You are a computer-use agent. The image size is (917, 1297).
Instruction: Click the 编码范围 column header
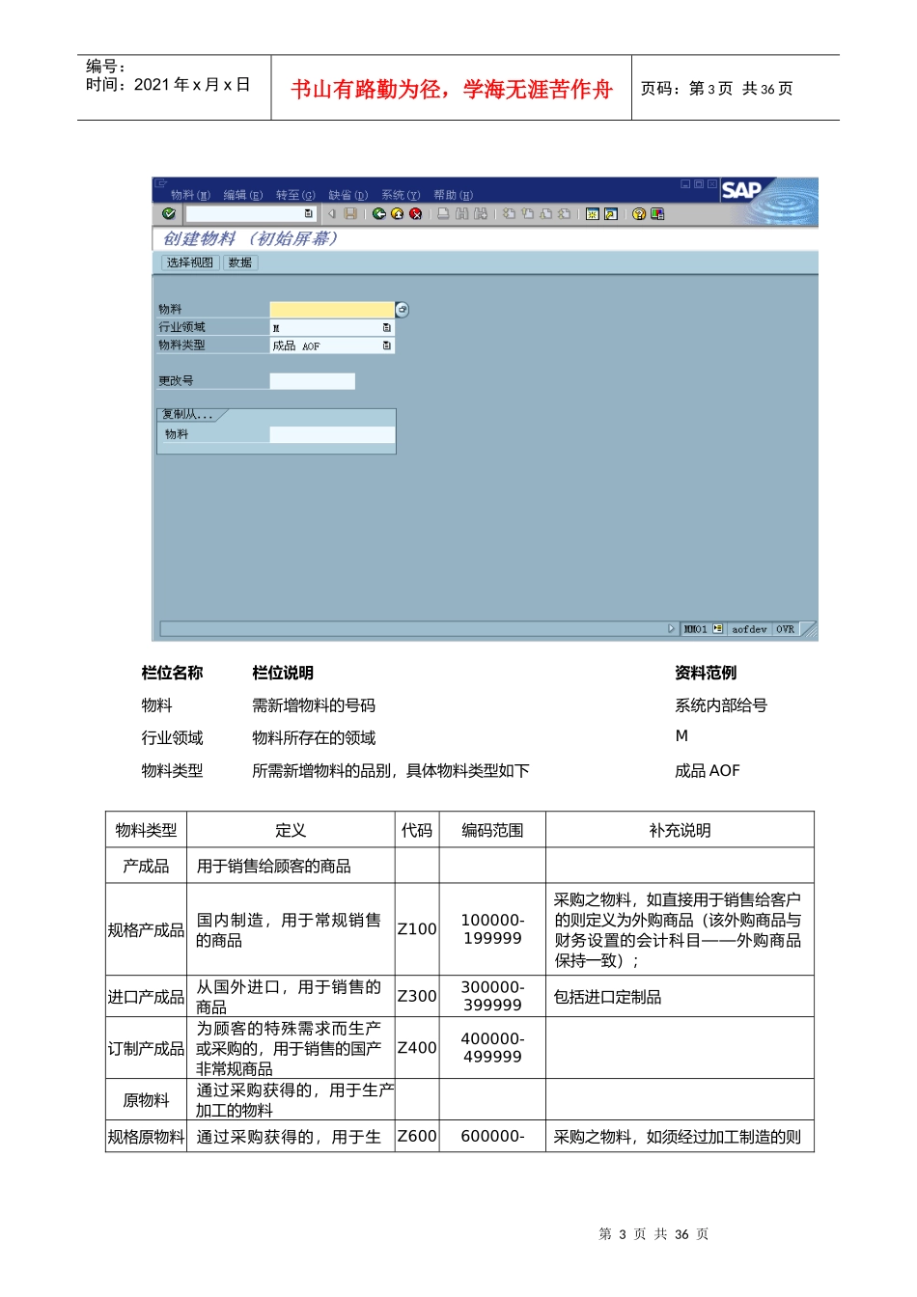coord(492,830)
